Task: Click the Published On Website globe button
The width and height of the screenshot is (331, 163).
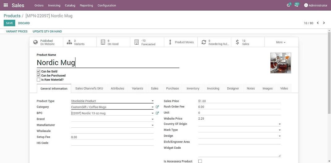Action: [x=46, y=42]
